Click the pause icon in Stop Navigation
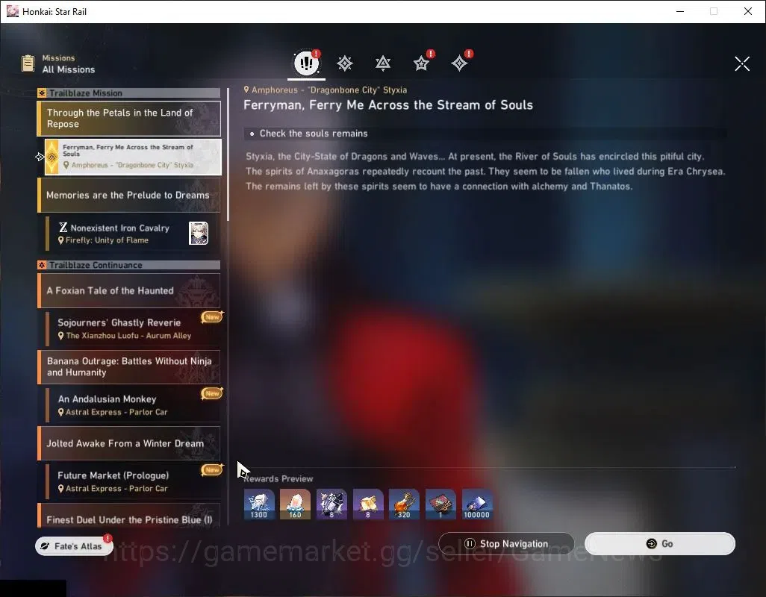Image resolution: width=766 pixels, height=597 pixels. click(x=470, y=543)
